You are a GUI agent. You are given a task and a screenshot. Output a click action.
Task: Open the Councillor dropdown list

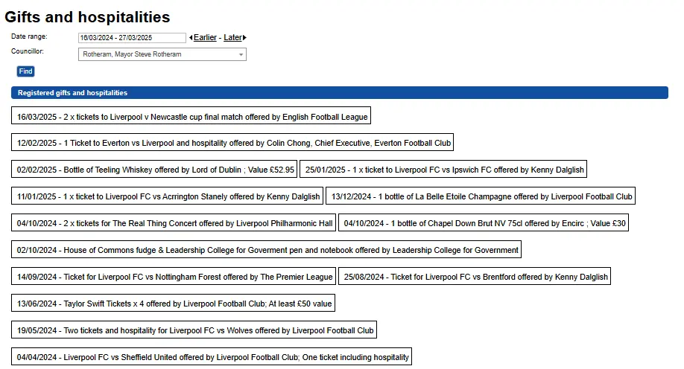coord(162,54)
